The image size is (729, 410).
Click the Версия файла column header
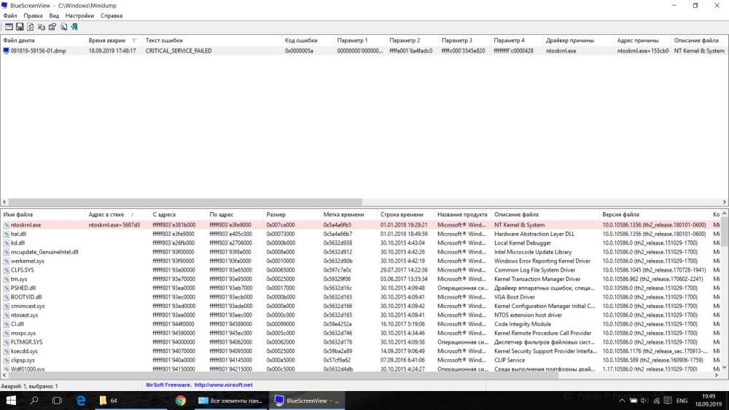(655, 215)
